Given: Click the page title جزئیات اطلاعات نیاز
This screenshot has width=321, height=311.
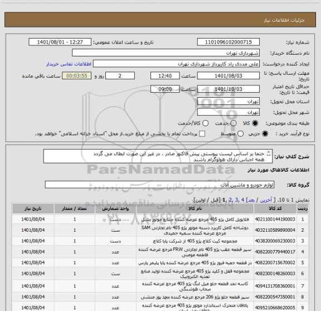Looking at the screenshot, I should click(x=284, y=20).
